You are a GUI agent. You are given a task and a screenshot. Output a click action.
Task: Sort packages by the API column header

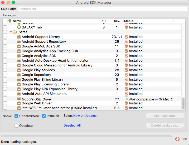tap(103, 21)
